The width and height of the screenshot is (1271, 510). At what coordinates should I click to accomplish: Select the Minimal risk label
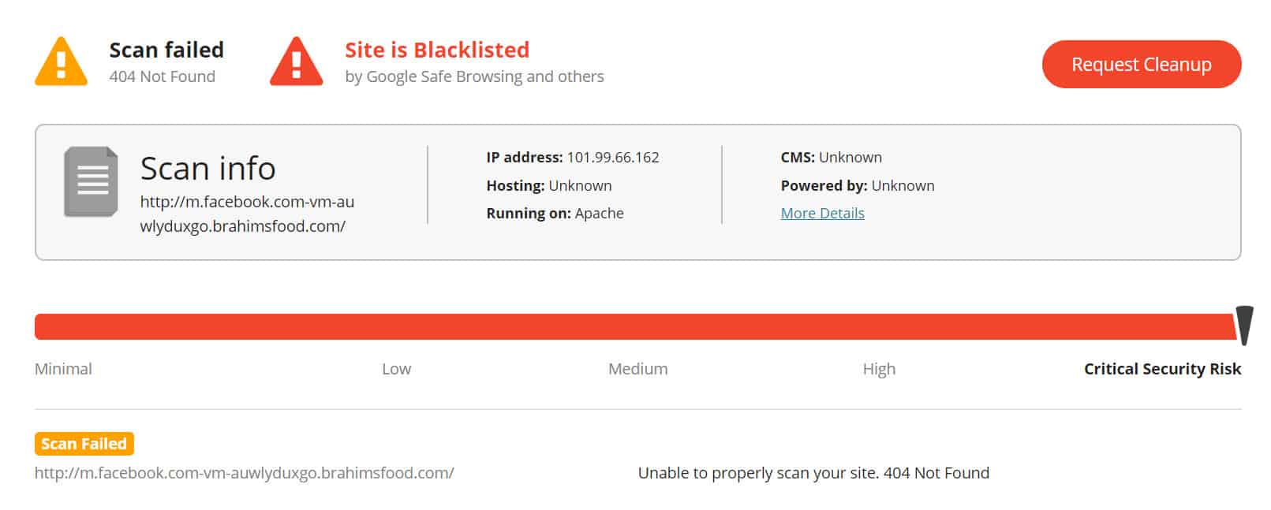[x=63, y=369]
